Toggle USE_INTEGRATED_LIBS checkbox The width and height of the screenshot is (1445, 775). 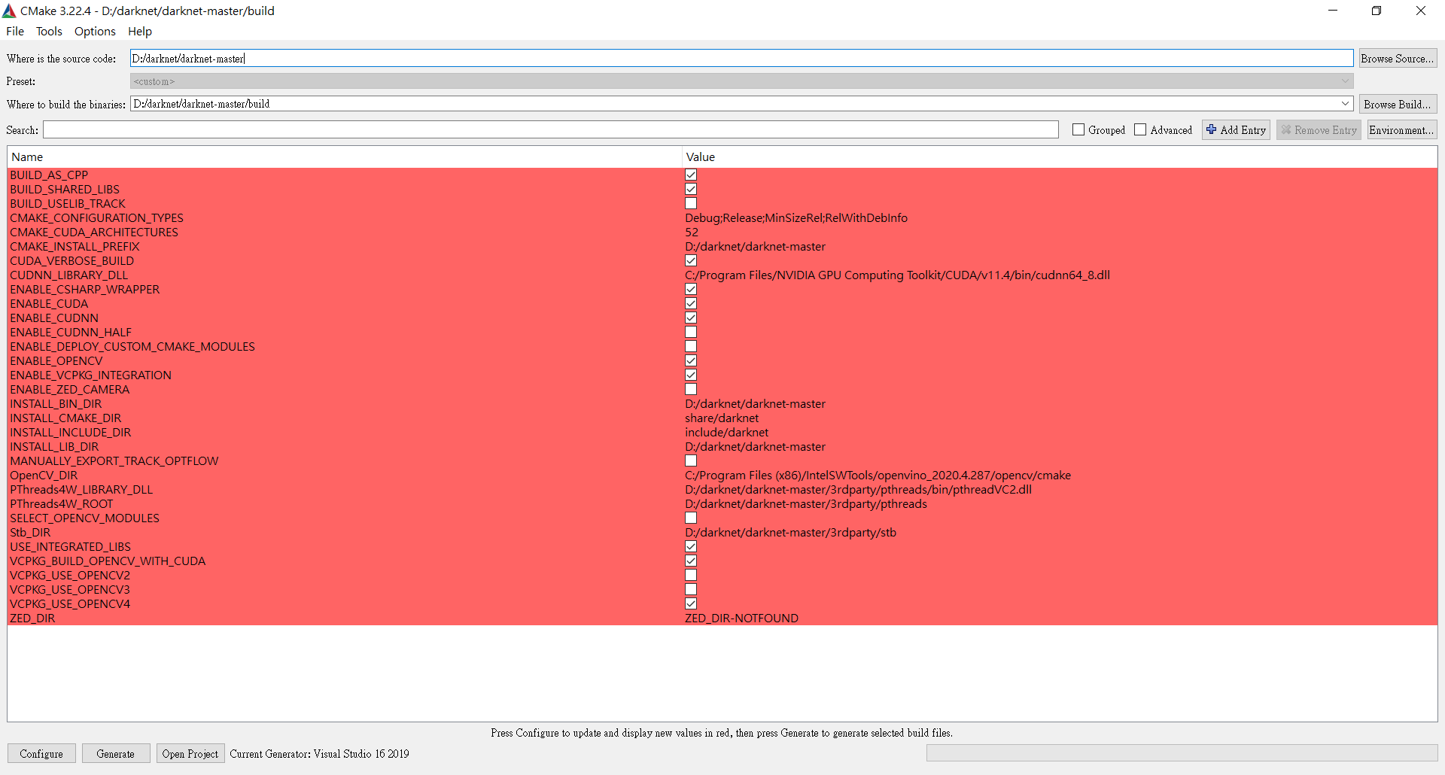[x=691, y=546]
